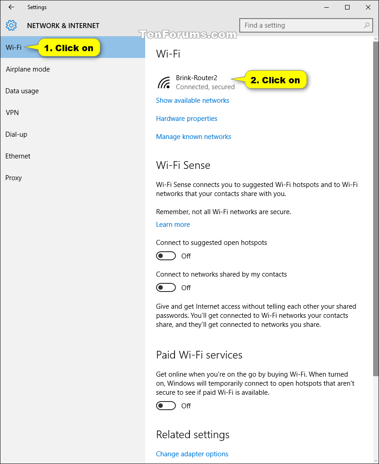Toggle Connect to networks shared by contacts
Screen dimensions: 379x464
(166, 287)
